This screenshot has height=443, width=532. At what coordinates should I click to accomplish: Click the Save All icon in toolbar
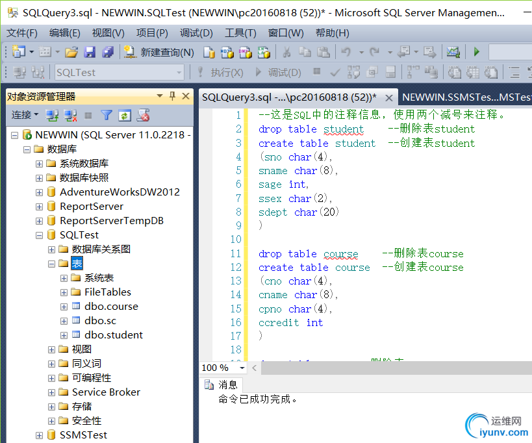(x=108, y=52)
